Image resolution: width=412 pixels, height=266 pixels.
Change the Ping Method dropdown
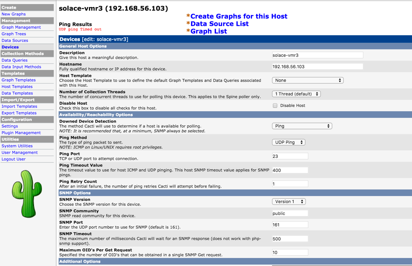tap(289, 142)
